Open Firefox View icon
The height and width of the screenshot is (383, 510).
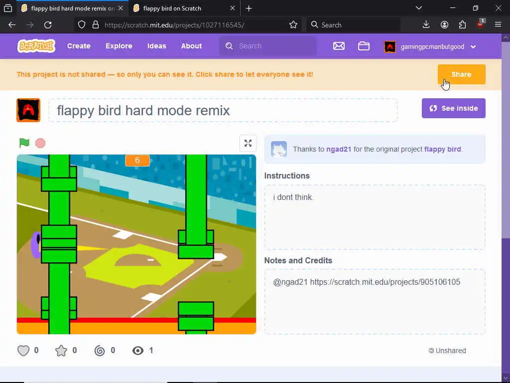point(8,8)
